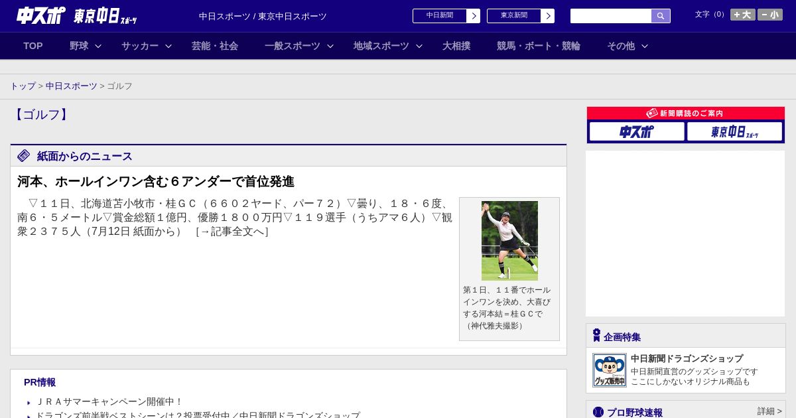Click 中スポ subscription banner button
This screenshot has width=796, height=418.
pos(637,131)
